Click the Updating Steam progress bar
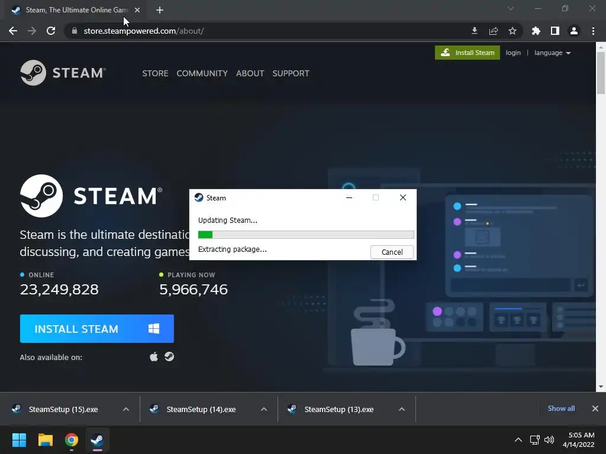Screen dimensions: 606x454 (306, 234)
